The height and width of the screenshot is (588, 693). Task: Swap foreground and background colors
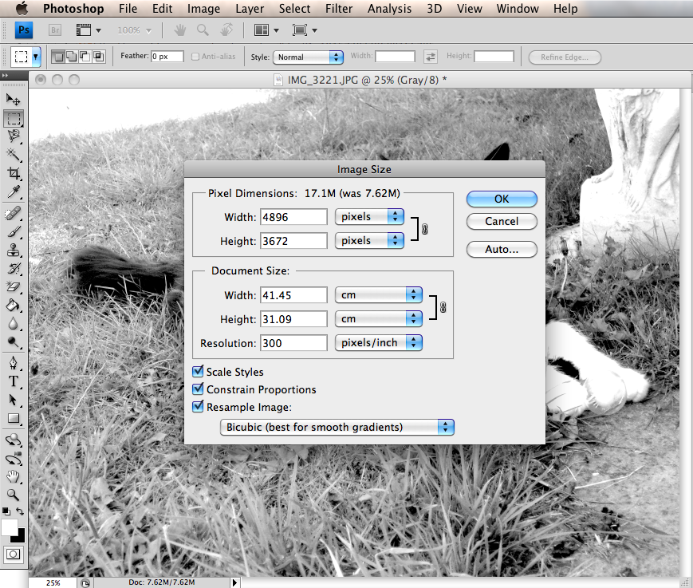click(x=20, y=511)
